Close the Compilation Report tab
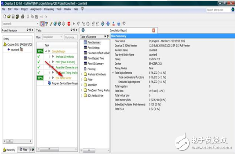235x154 pixels. pyautogui.click(x=154, y=31)
